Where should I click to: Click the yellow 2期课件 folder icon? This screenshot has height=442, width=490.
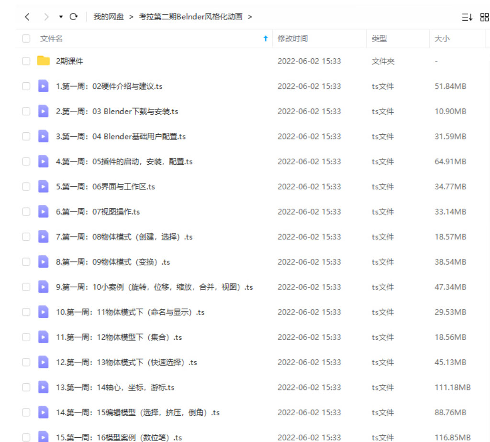44,61
